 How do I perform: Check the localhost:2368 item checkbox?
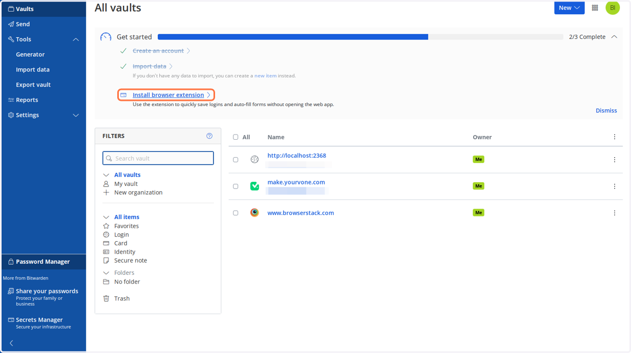tap(236, 160)
